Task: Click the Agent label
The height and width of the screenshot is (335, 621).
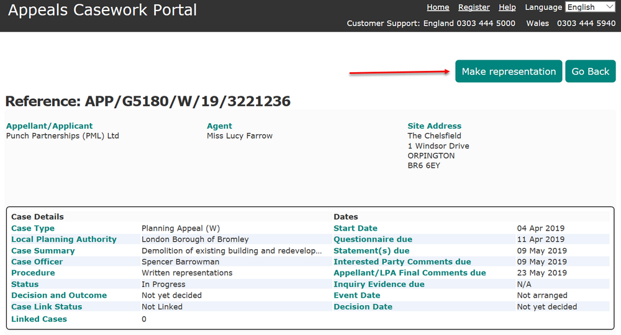Action: coord(219,126)
